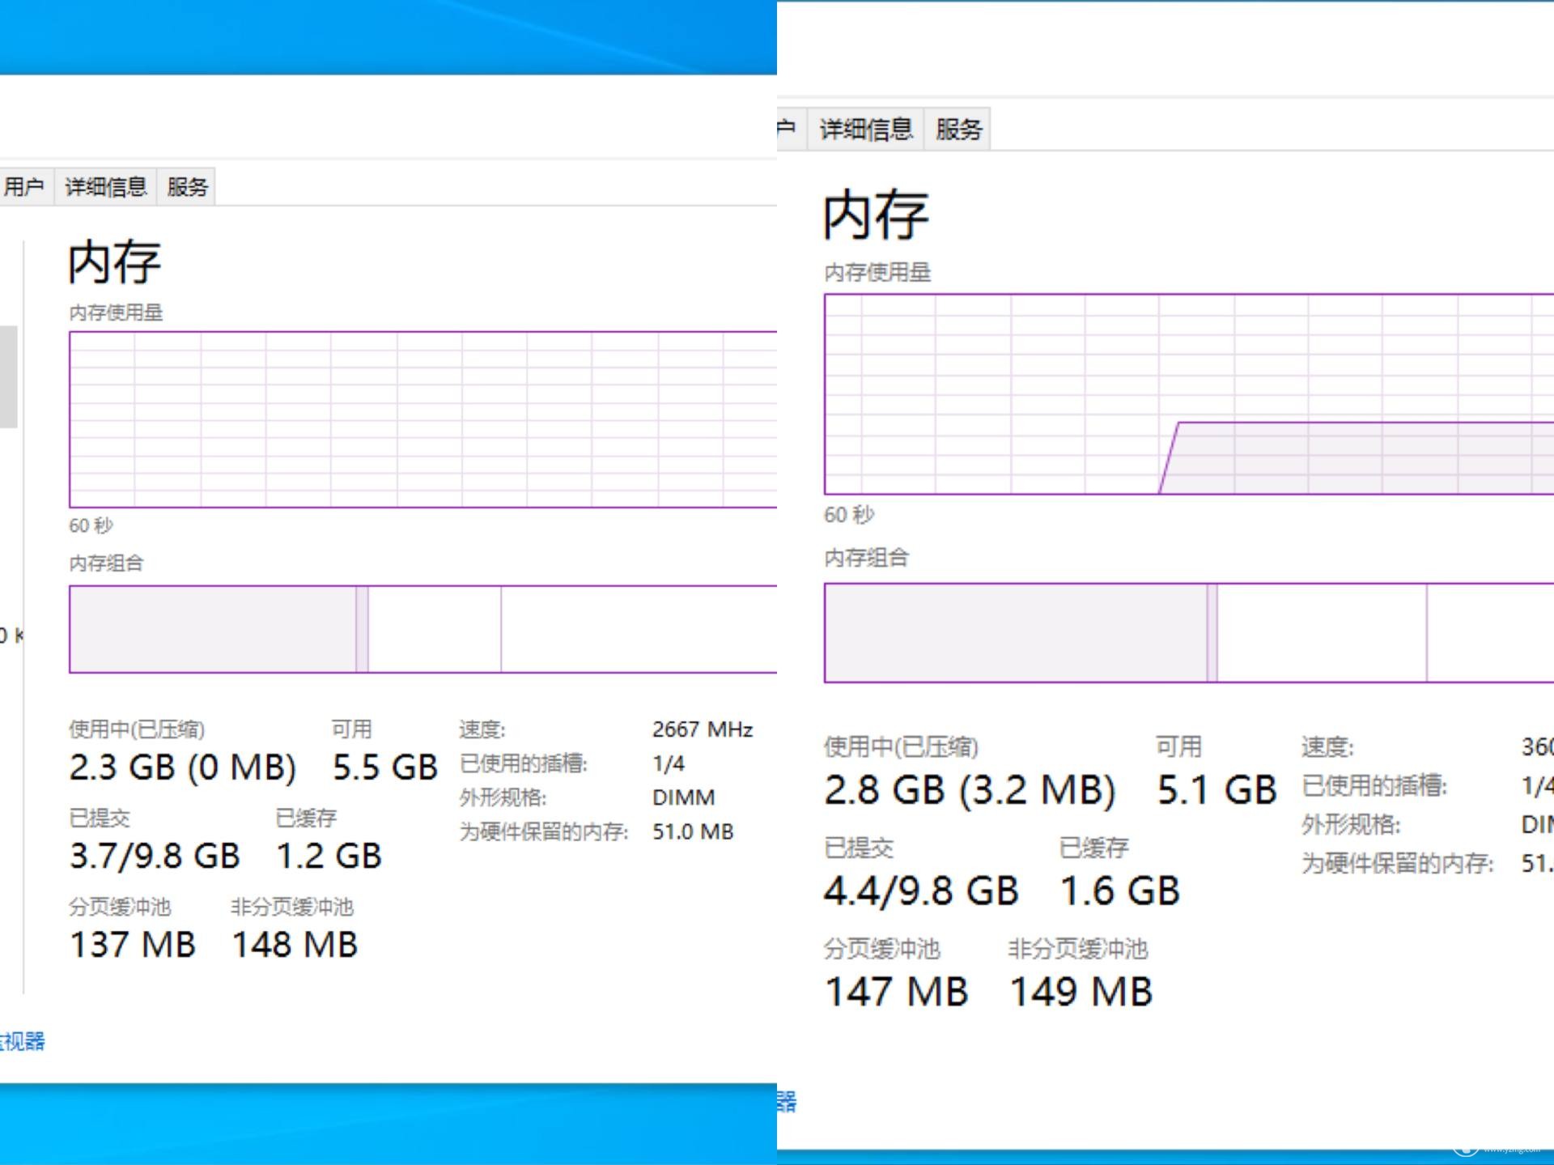1554x1165 pixels.
Task: Click the 2667 MHz speed value
Action: click(702, 729)
